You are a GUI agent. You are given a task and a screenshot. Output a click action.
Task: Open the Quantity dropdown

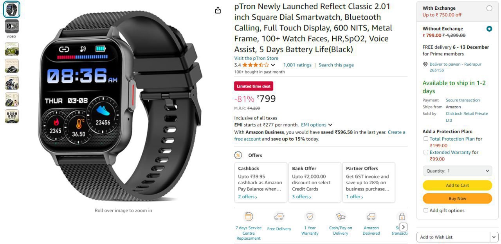point(457,171)
